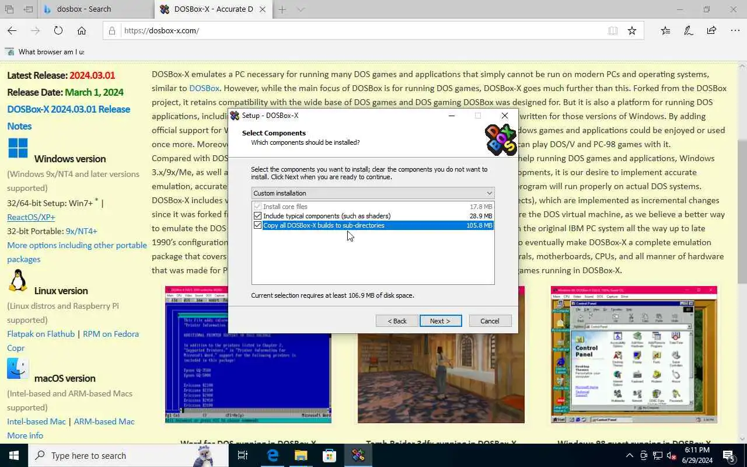Add this page to favorites star
Screen dimensions: 747x467
[632, 30]
